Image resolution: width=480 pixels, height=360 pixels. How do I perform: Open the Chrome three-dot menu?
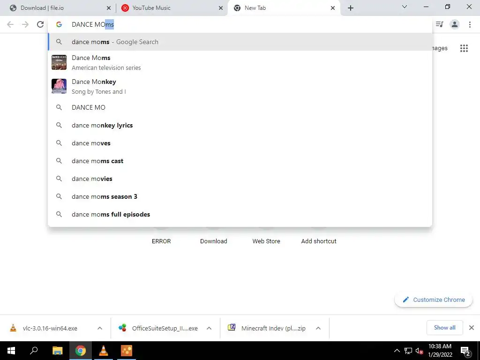click(x=470, y=24)
